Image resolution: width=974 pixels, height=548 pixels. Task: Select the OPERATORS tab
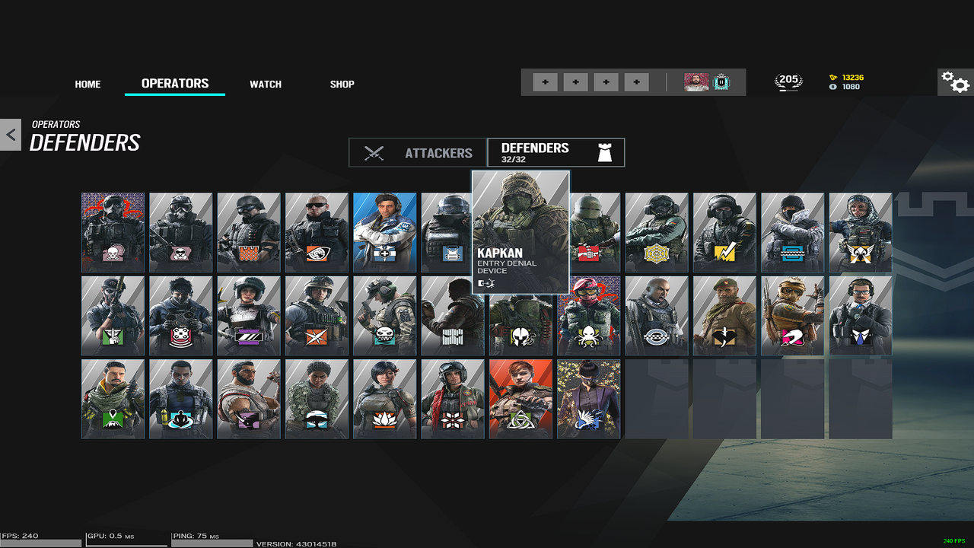coord(175,84)
